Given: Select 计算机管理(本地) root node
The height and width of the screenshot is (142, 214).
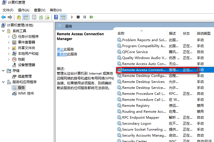Looking at the screenshot, I should click(x=20, y=25).
